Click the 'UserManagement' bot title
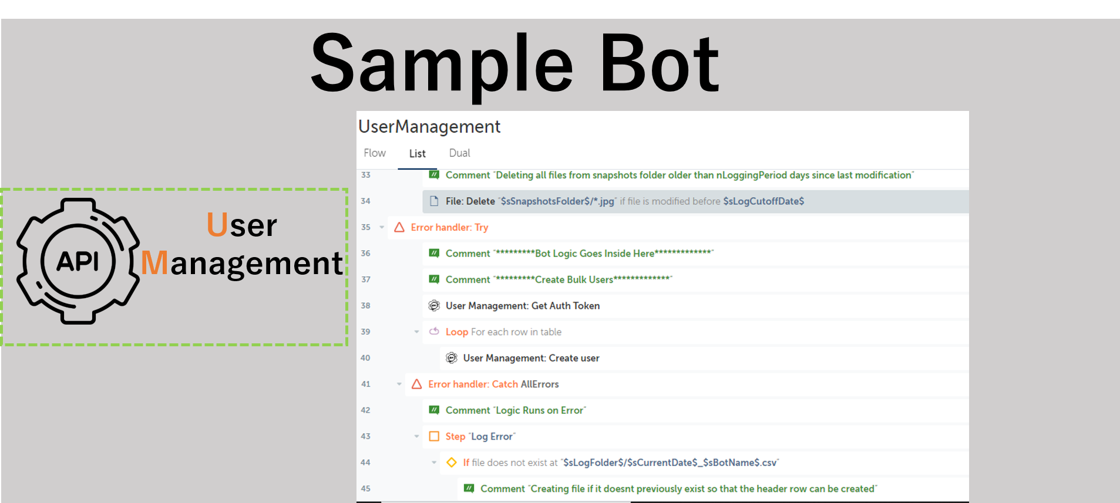Image resolution: width=1120 pixels, height=503 pixels. 429,126
